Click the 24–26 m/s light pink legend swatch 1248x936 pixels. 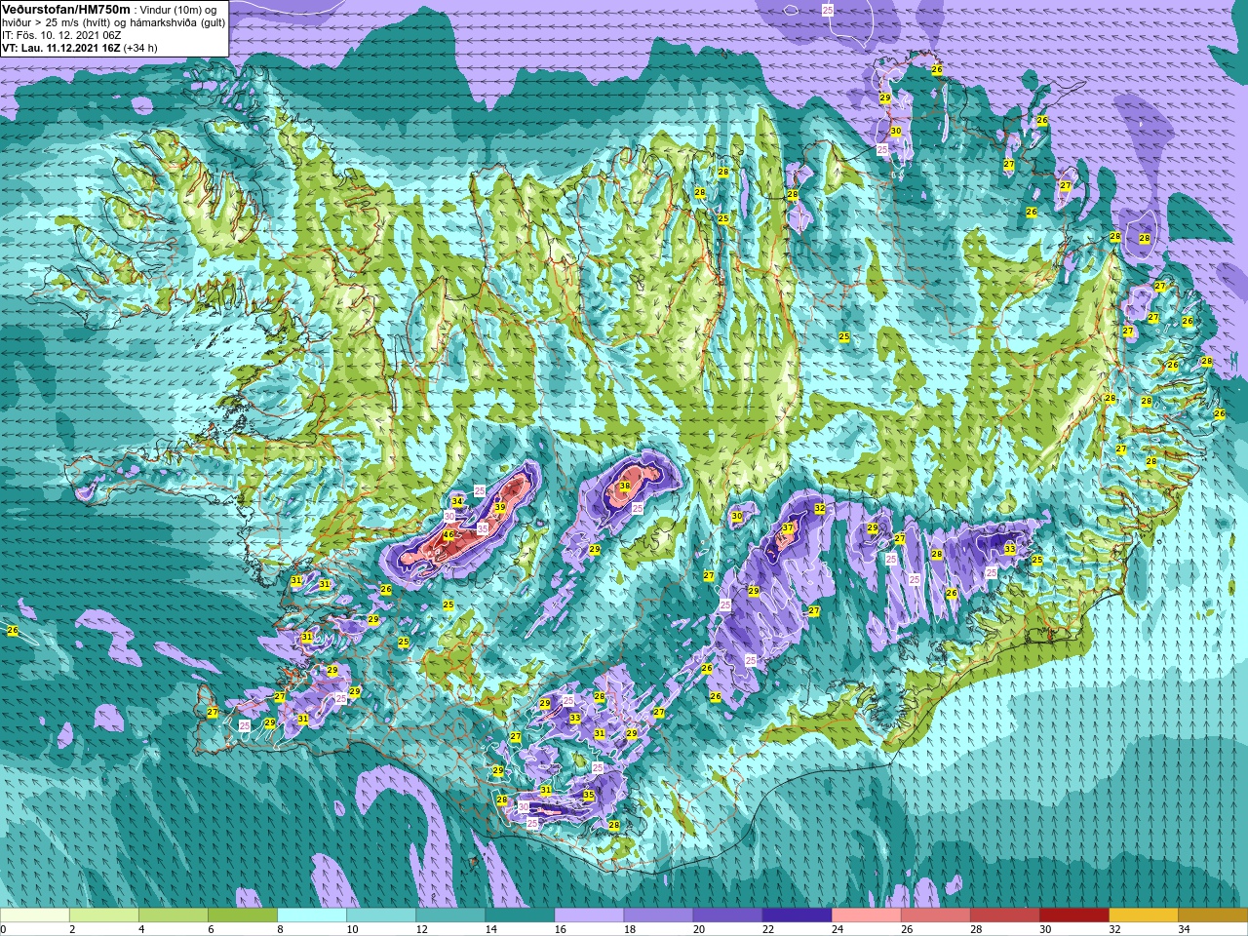pos(866,916)
